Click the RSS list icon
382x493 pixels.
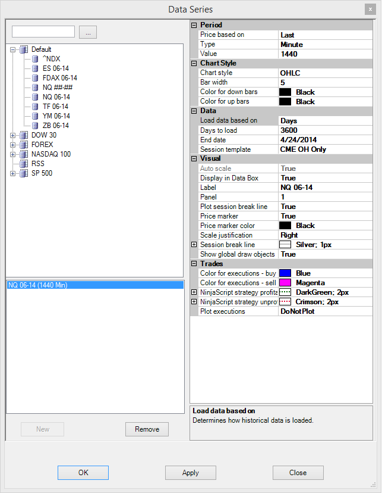24,164
